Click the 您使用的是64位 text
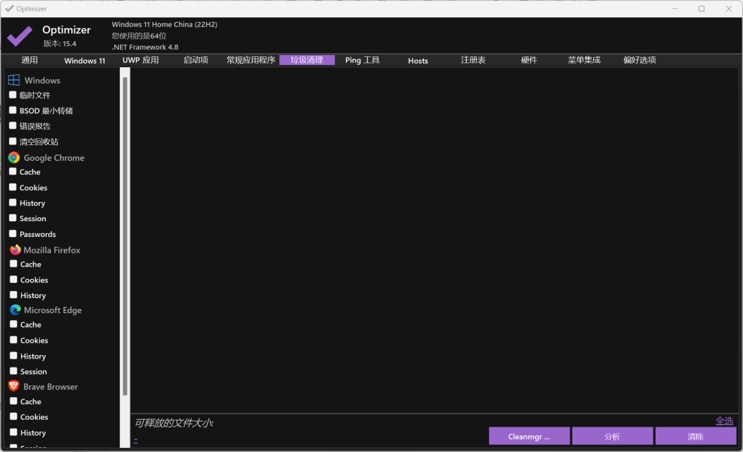Viewport: 743px width, 452px height. pyautogui.click(x=139, y=36)
